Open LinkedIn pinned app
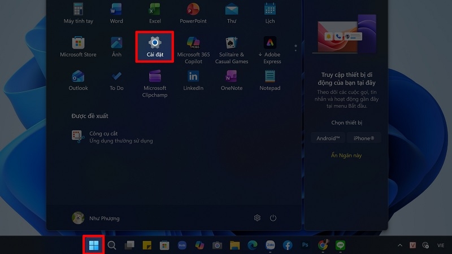This screenshot has width=452, height=254. point(193,80)
